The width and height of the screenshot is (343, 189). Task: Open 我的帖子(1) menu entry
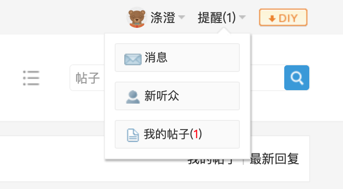pos(177,134)
